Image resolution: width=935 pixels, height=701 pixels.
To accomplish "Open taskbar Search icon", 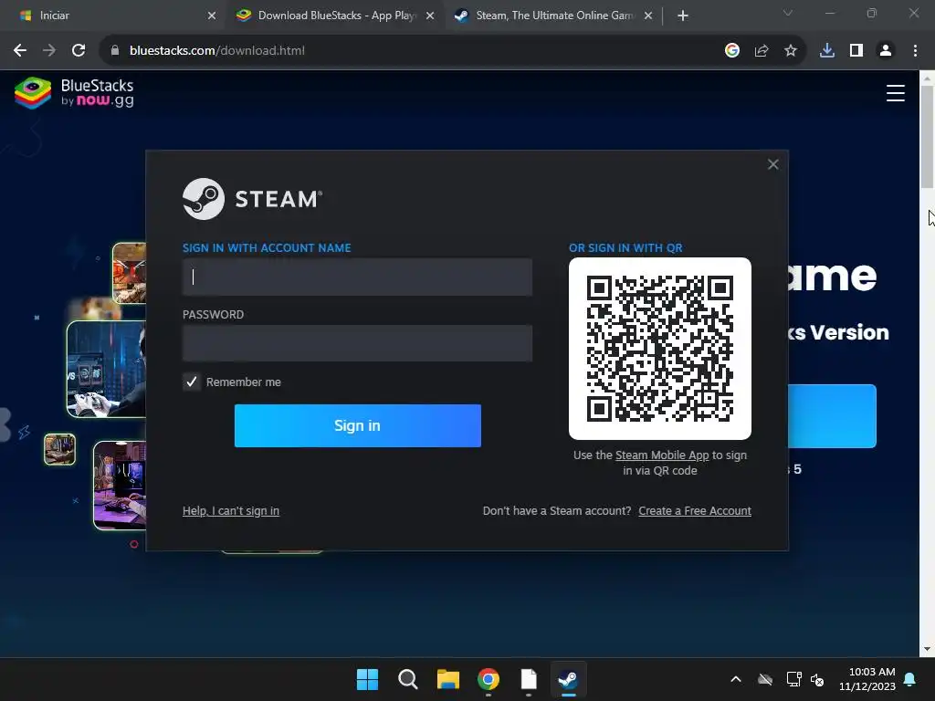I will click(x=408, y=679).
